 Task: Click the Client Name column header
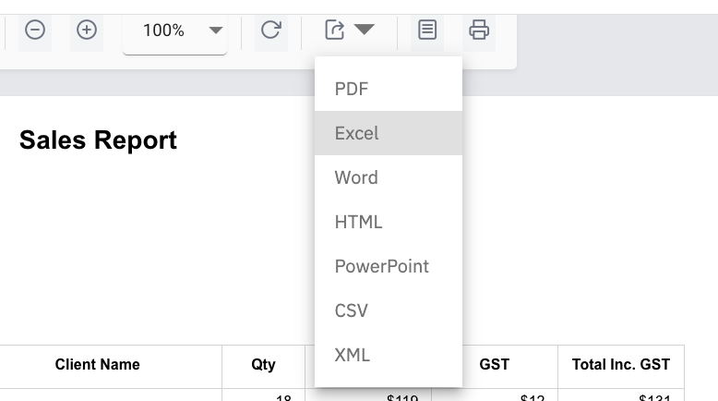[98, 365]
